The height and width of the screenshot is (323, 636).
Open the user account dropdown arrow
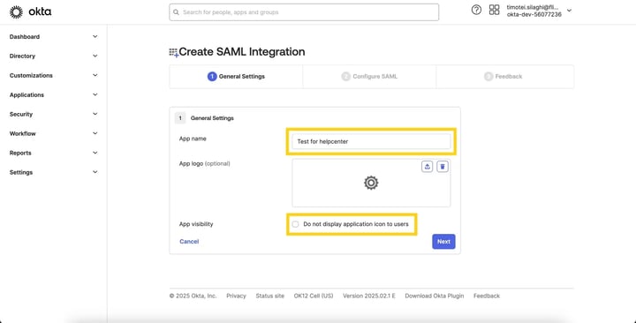click(x=569, y=11)
